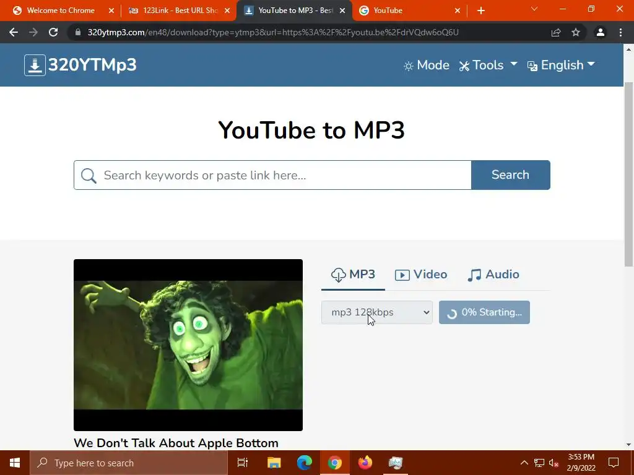Screen dimensions: 634x475
Task: Click the scrollbar up arrow
Action: (x=628, y=49)
